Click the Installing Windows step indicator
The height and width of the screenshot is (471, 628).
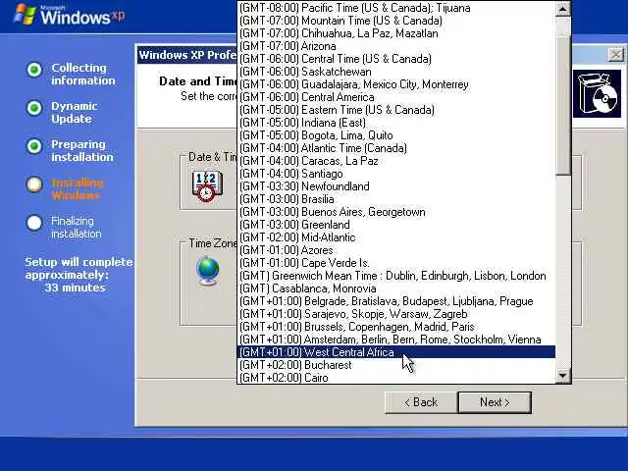click(x=34, y=184)
